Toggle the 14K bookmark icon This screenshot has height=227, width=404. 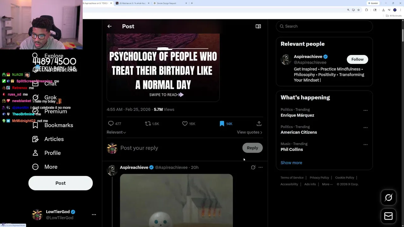(222, 124)
